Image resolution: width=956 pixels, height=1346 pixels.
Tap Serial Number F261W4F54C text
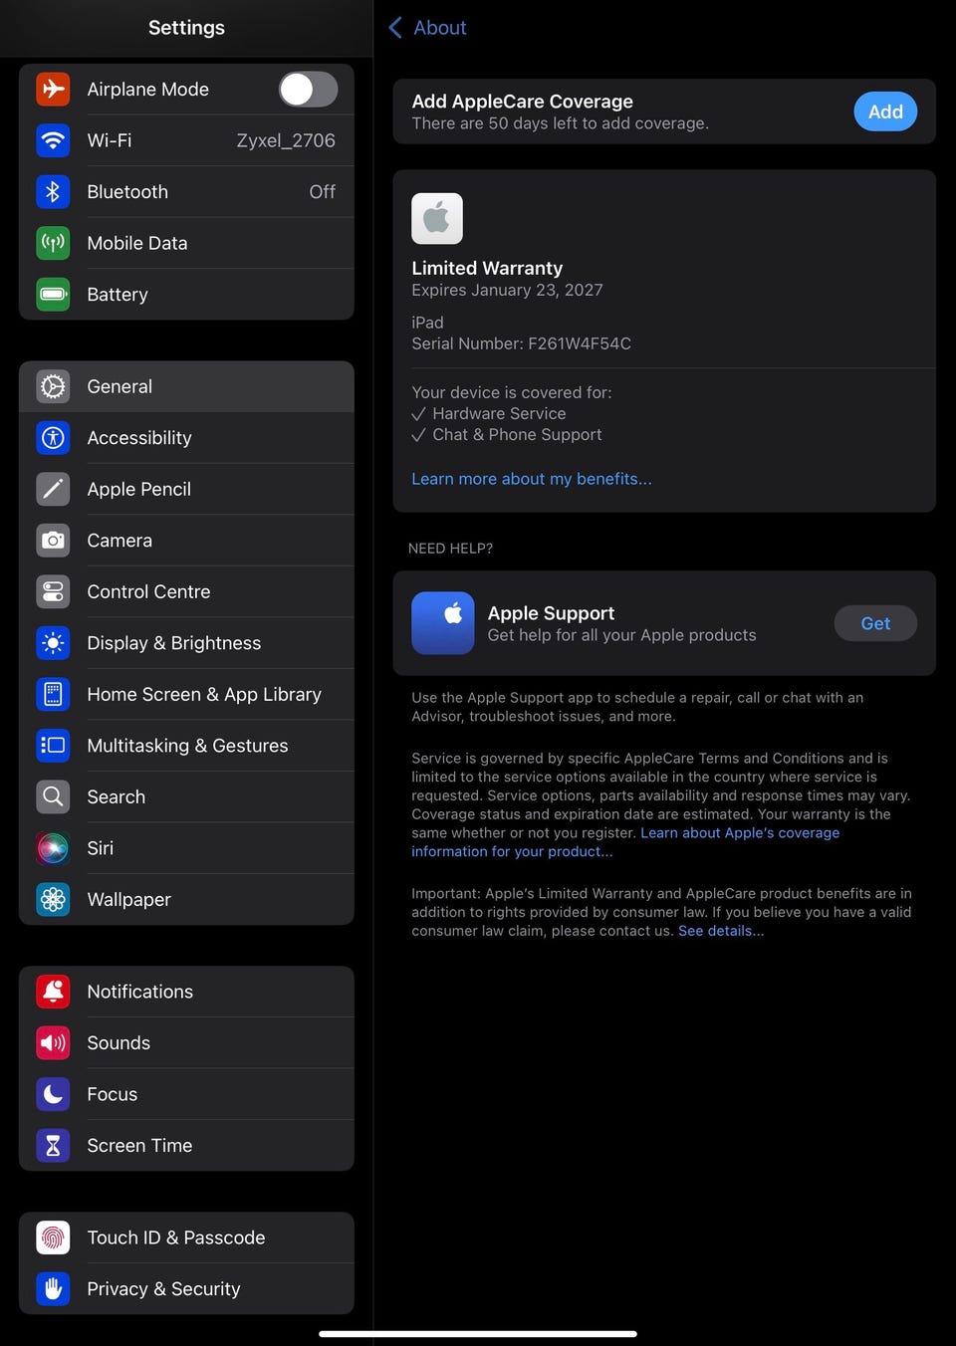521,343
